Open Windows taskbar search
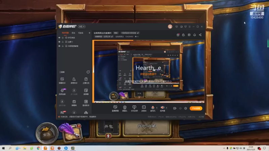The height and width of the screenshot is (151, 269). point(10,148)
